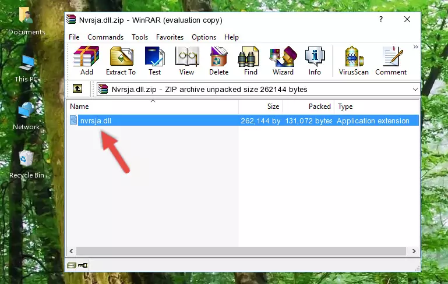Select the nvrsja.dll file name
Viewport: 448px width, 284px height.
point(96,120)
